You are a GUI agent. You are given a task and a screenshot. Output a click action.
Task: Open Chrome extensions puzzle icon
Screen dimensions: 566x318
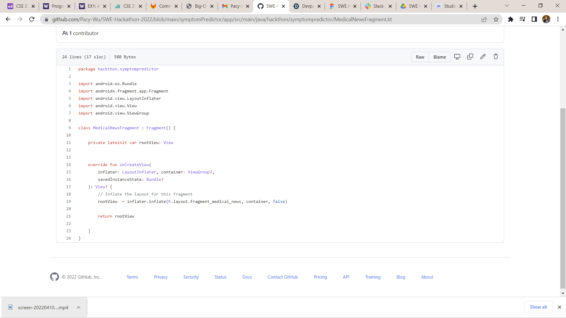511,19
